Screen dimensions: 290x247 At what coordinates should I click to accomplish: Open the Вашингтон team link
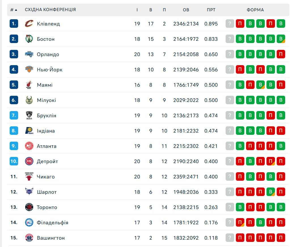pos(51,238)
